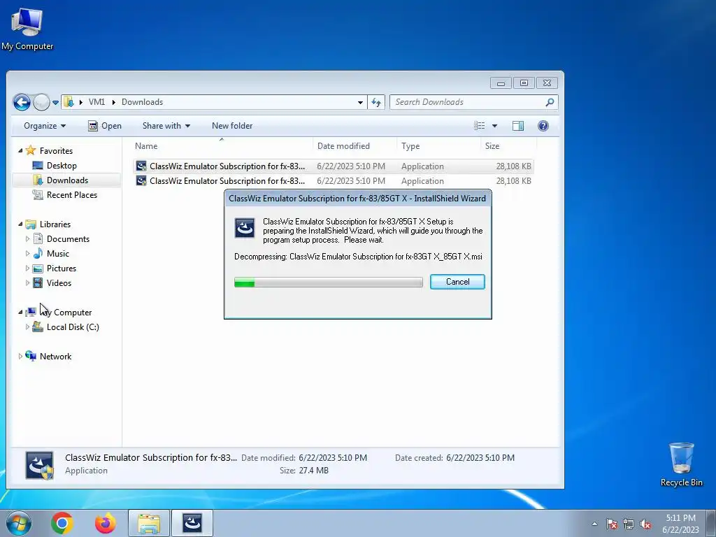Open the muted volume tray icon
The height and width of the screenshot is (537, 716).
(645, 524)
